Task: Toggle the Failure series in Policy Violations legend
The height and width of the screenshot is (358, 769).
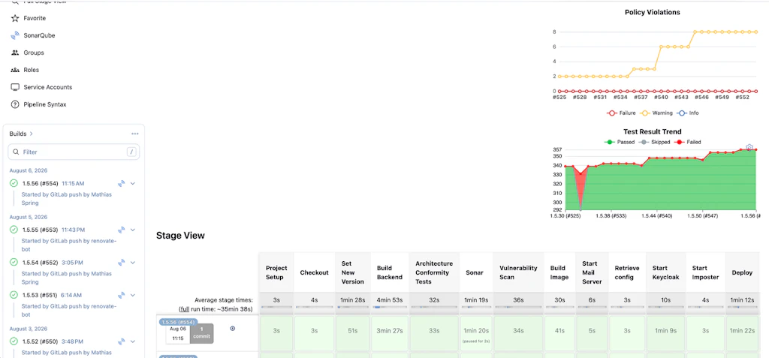Action: pos(621,113)
